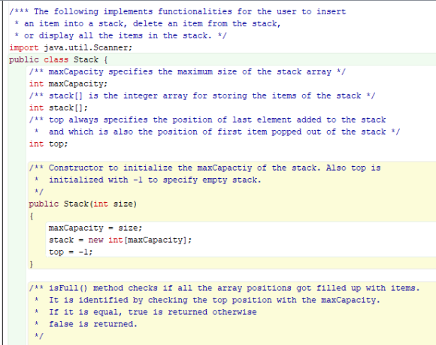436x345 pixels.
Task: Click the int top field line
Action: click(48, 144)
